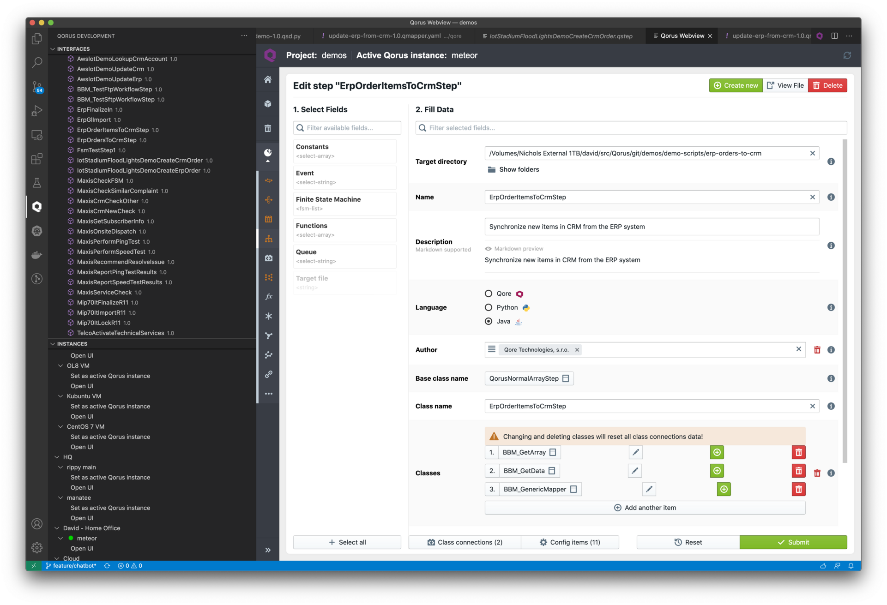Click the refresh icon in Qorus header
The height and width of the screenshot is (605, 887).
pyautogui.click(x=847, y=55)
